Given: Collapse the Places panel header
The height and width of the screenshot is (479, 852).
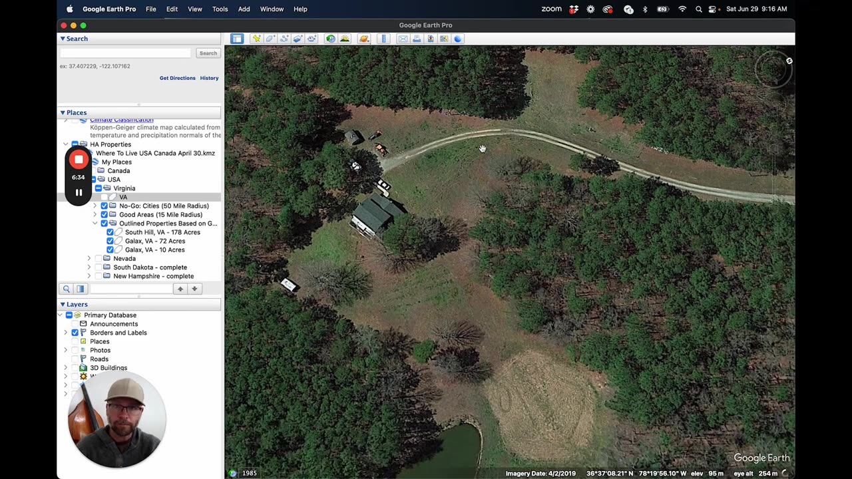Looking at the screenshot, I should coord(140,112).
